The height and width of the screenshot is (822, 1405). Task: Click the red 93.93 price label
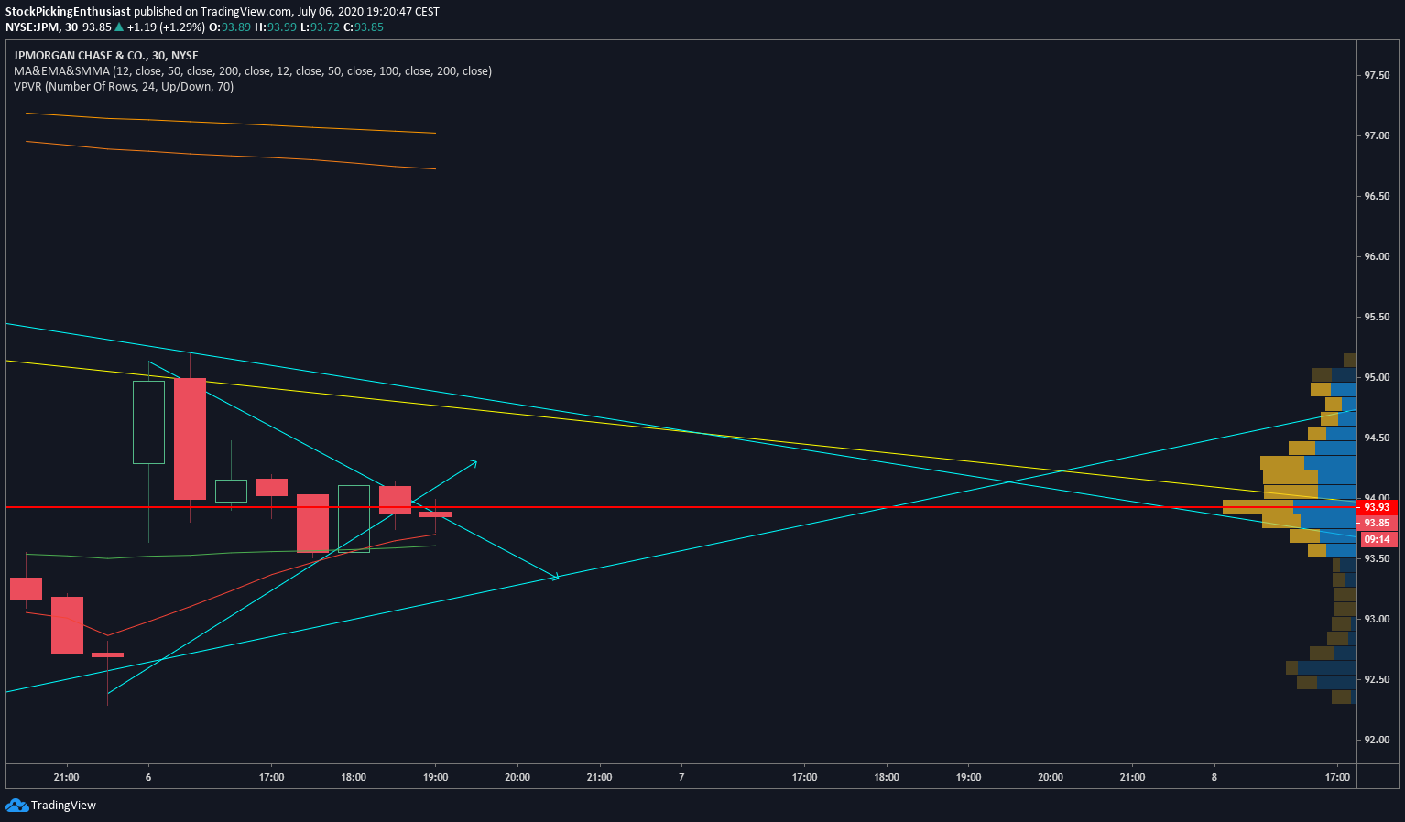coord(1377,507)
